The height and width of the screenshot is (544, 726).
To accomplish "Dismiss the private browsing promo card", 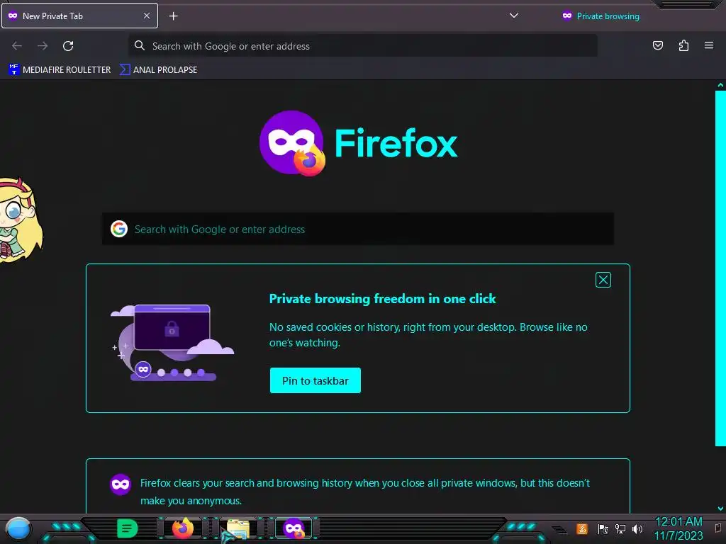I will click(603, 280).
